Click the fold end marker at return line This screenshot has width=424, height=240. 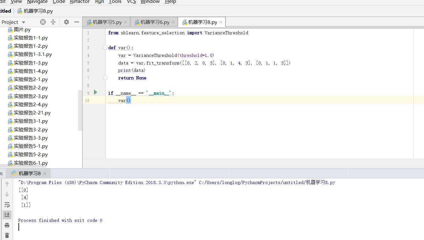pos(105,78)
